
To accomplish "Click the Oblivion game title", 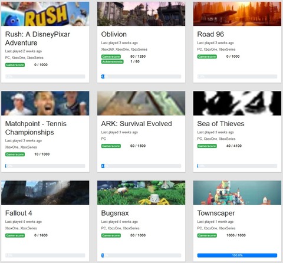I will pos(114,34).
